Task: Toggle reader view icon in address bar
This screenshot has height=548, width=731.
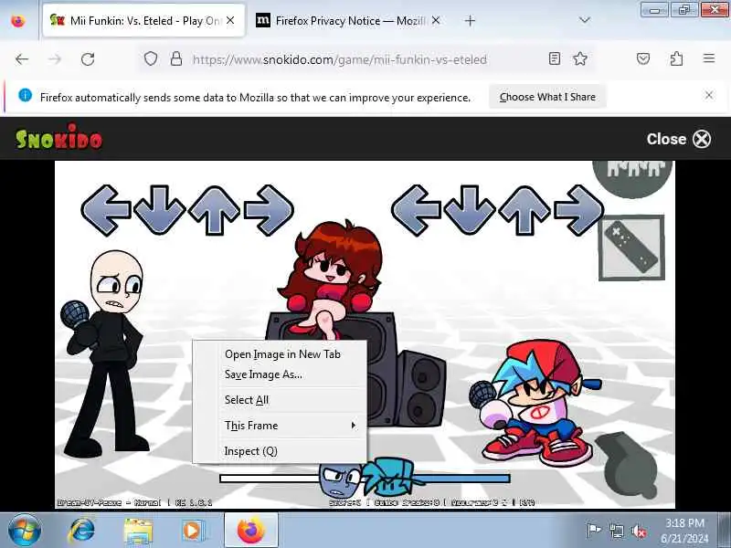Action: pos(555,58)
